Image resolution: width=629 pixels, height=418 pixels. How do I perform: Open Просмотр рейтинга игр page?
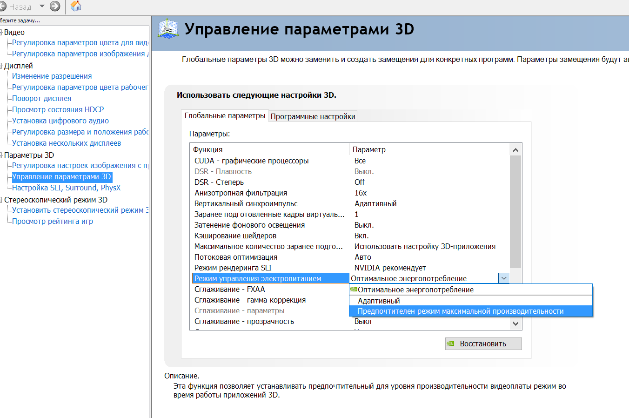(53, 222)
